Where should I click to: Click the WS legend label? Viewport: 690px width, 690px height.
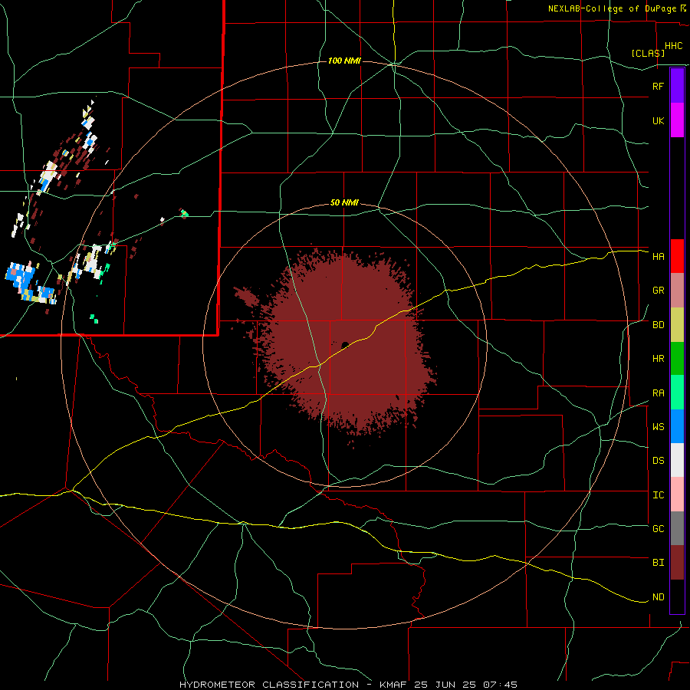658,426
